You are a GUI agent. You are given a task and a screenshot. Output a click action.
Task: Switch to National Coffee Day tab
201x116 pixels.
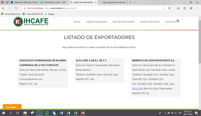point(24,2)
